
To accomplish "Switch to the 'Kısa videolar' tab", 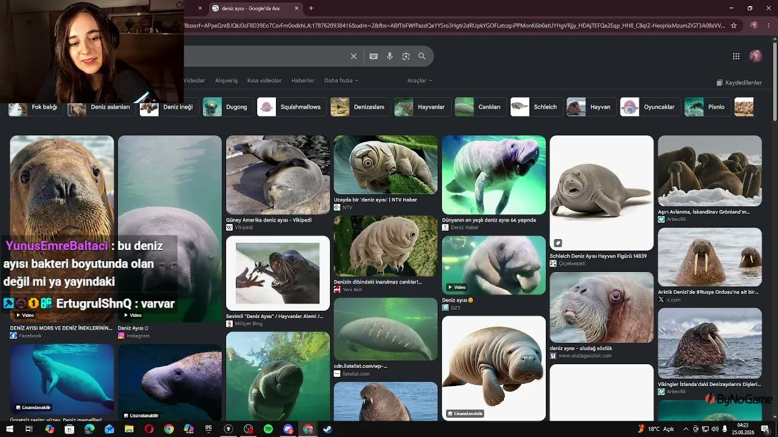I will (x=264, y=81).
